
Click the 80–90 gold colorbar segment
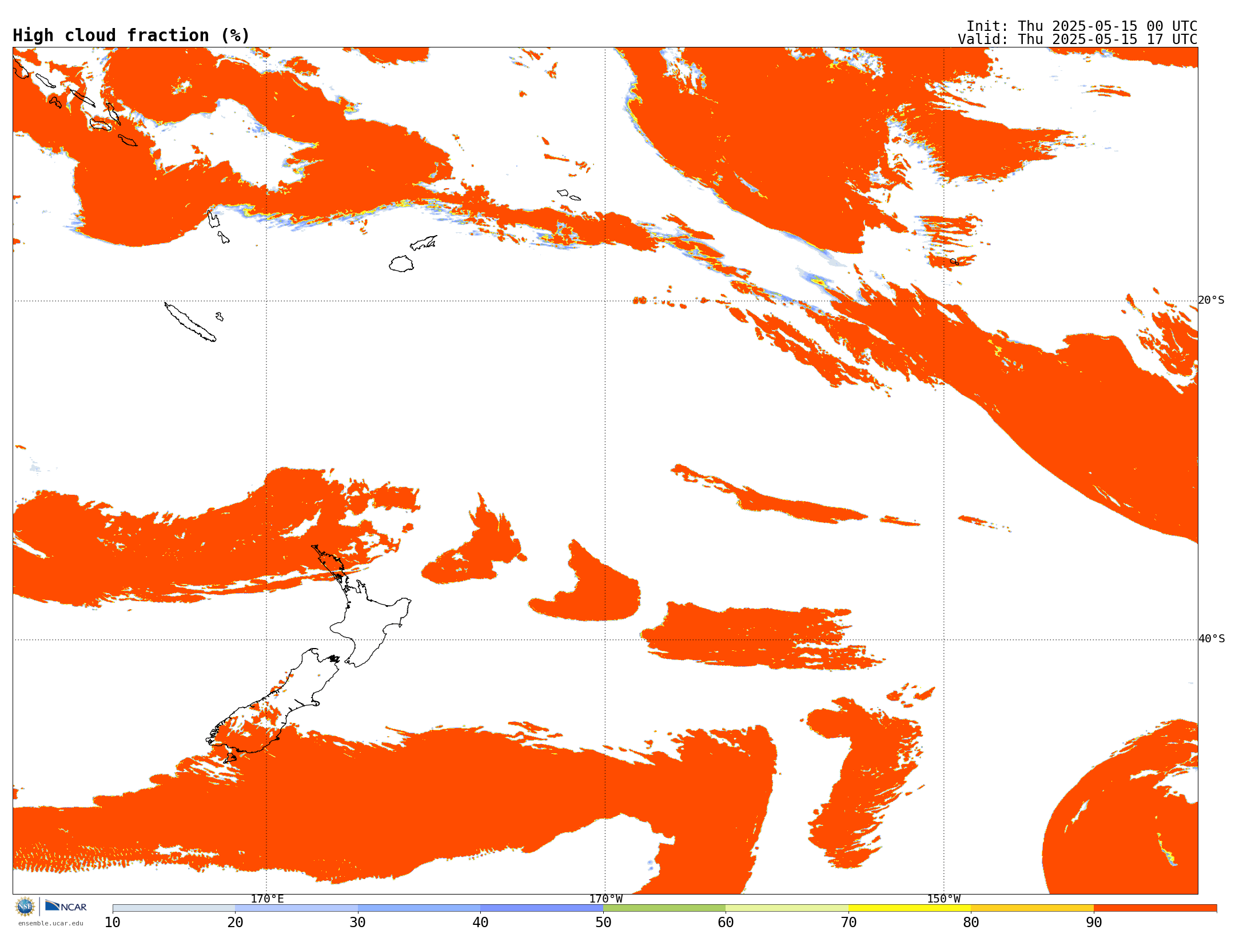tap(1032, 908)
